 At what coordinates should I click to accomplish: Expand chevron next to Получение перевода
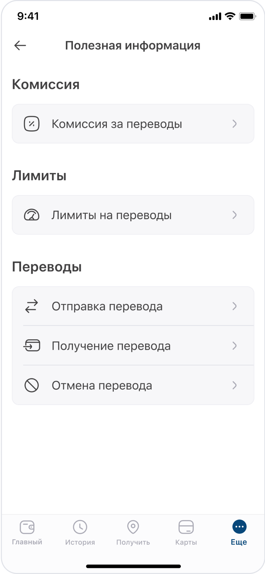pos(234,346)
